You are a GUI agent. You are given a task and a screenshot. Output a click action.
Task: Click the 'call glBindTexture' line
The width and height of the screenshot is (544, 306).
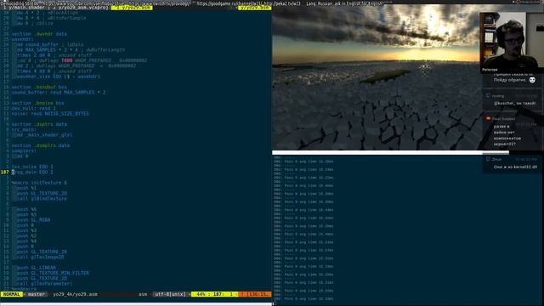(x=42, y=198)
